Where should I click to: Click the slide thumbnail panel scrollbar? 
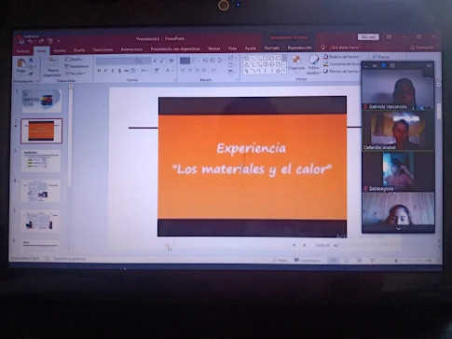(70, 138)
